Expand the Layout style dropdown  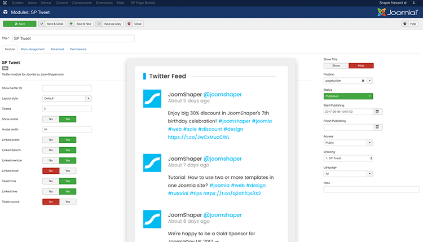click(x=88, y=98)
